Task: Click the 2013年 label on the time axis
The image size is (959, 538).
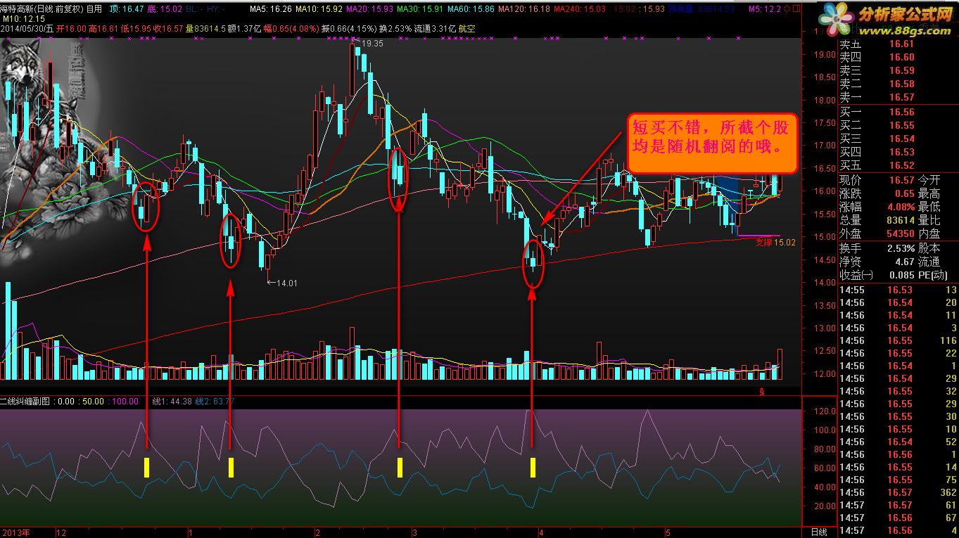Action: click(15, 532)
